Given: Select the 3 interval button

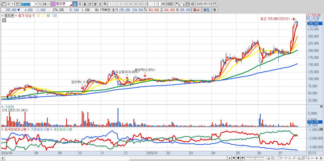Looking at the screenshot, I should (116, 4).
